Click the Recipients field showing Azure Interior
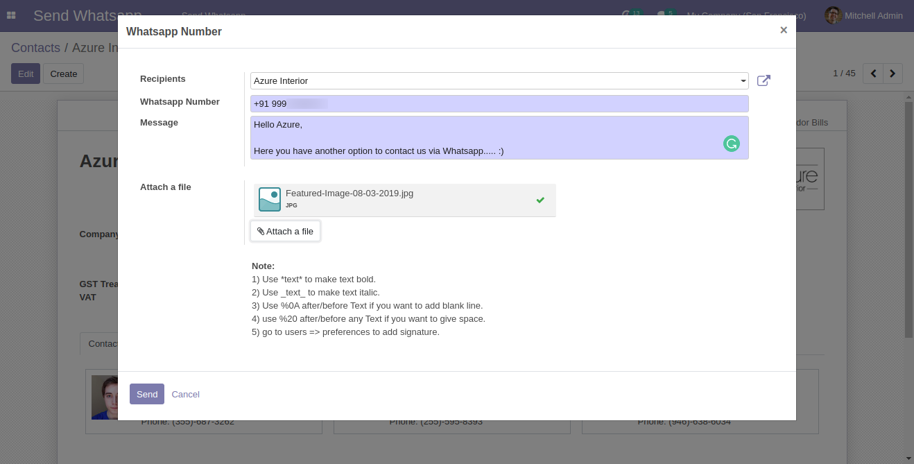 click(x=499, y=80)
